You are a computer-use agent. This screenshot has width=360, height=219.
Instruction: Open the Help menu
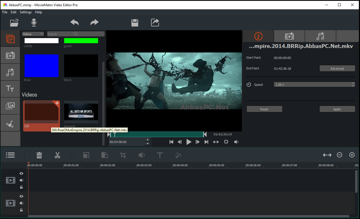pos(39,12)
